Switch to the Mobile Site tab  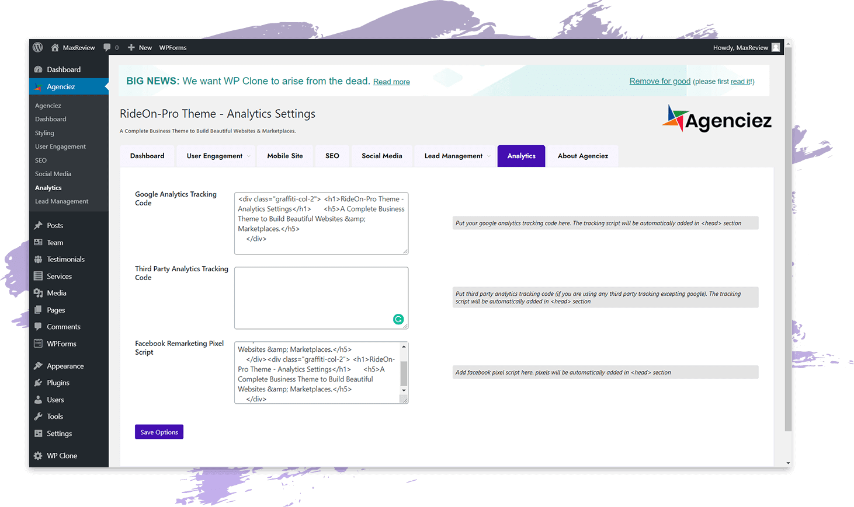tap(285, 156)
